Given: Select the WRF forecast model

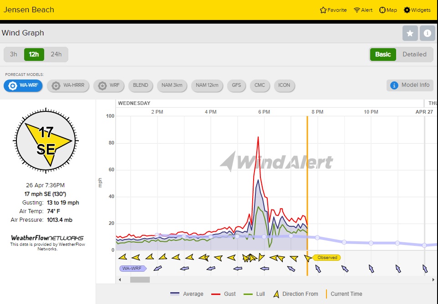Looking at the screenshot, I should (109, 85).
